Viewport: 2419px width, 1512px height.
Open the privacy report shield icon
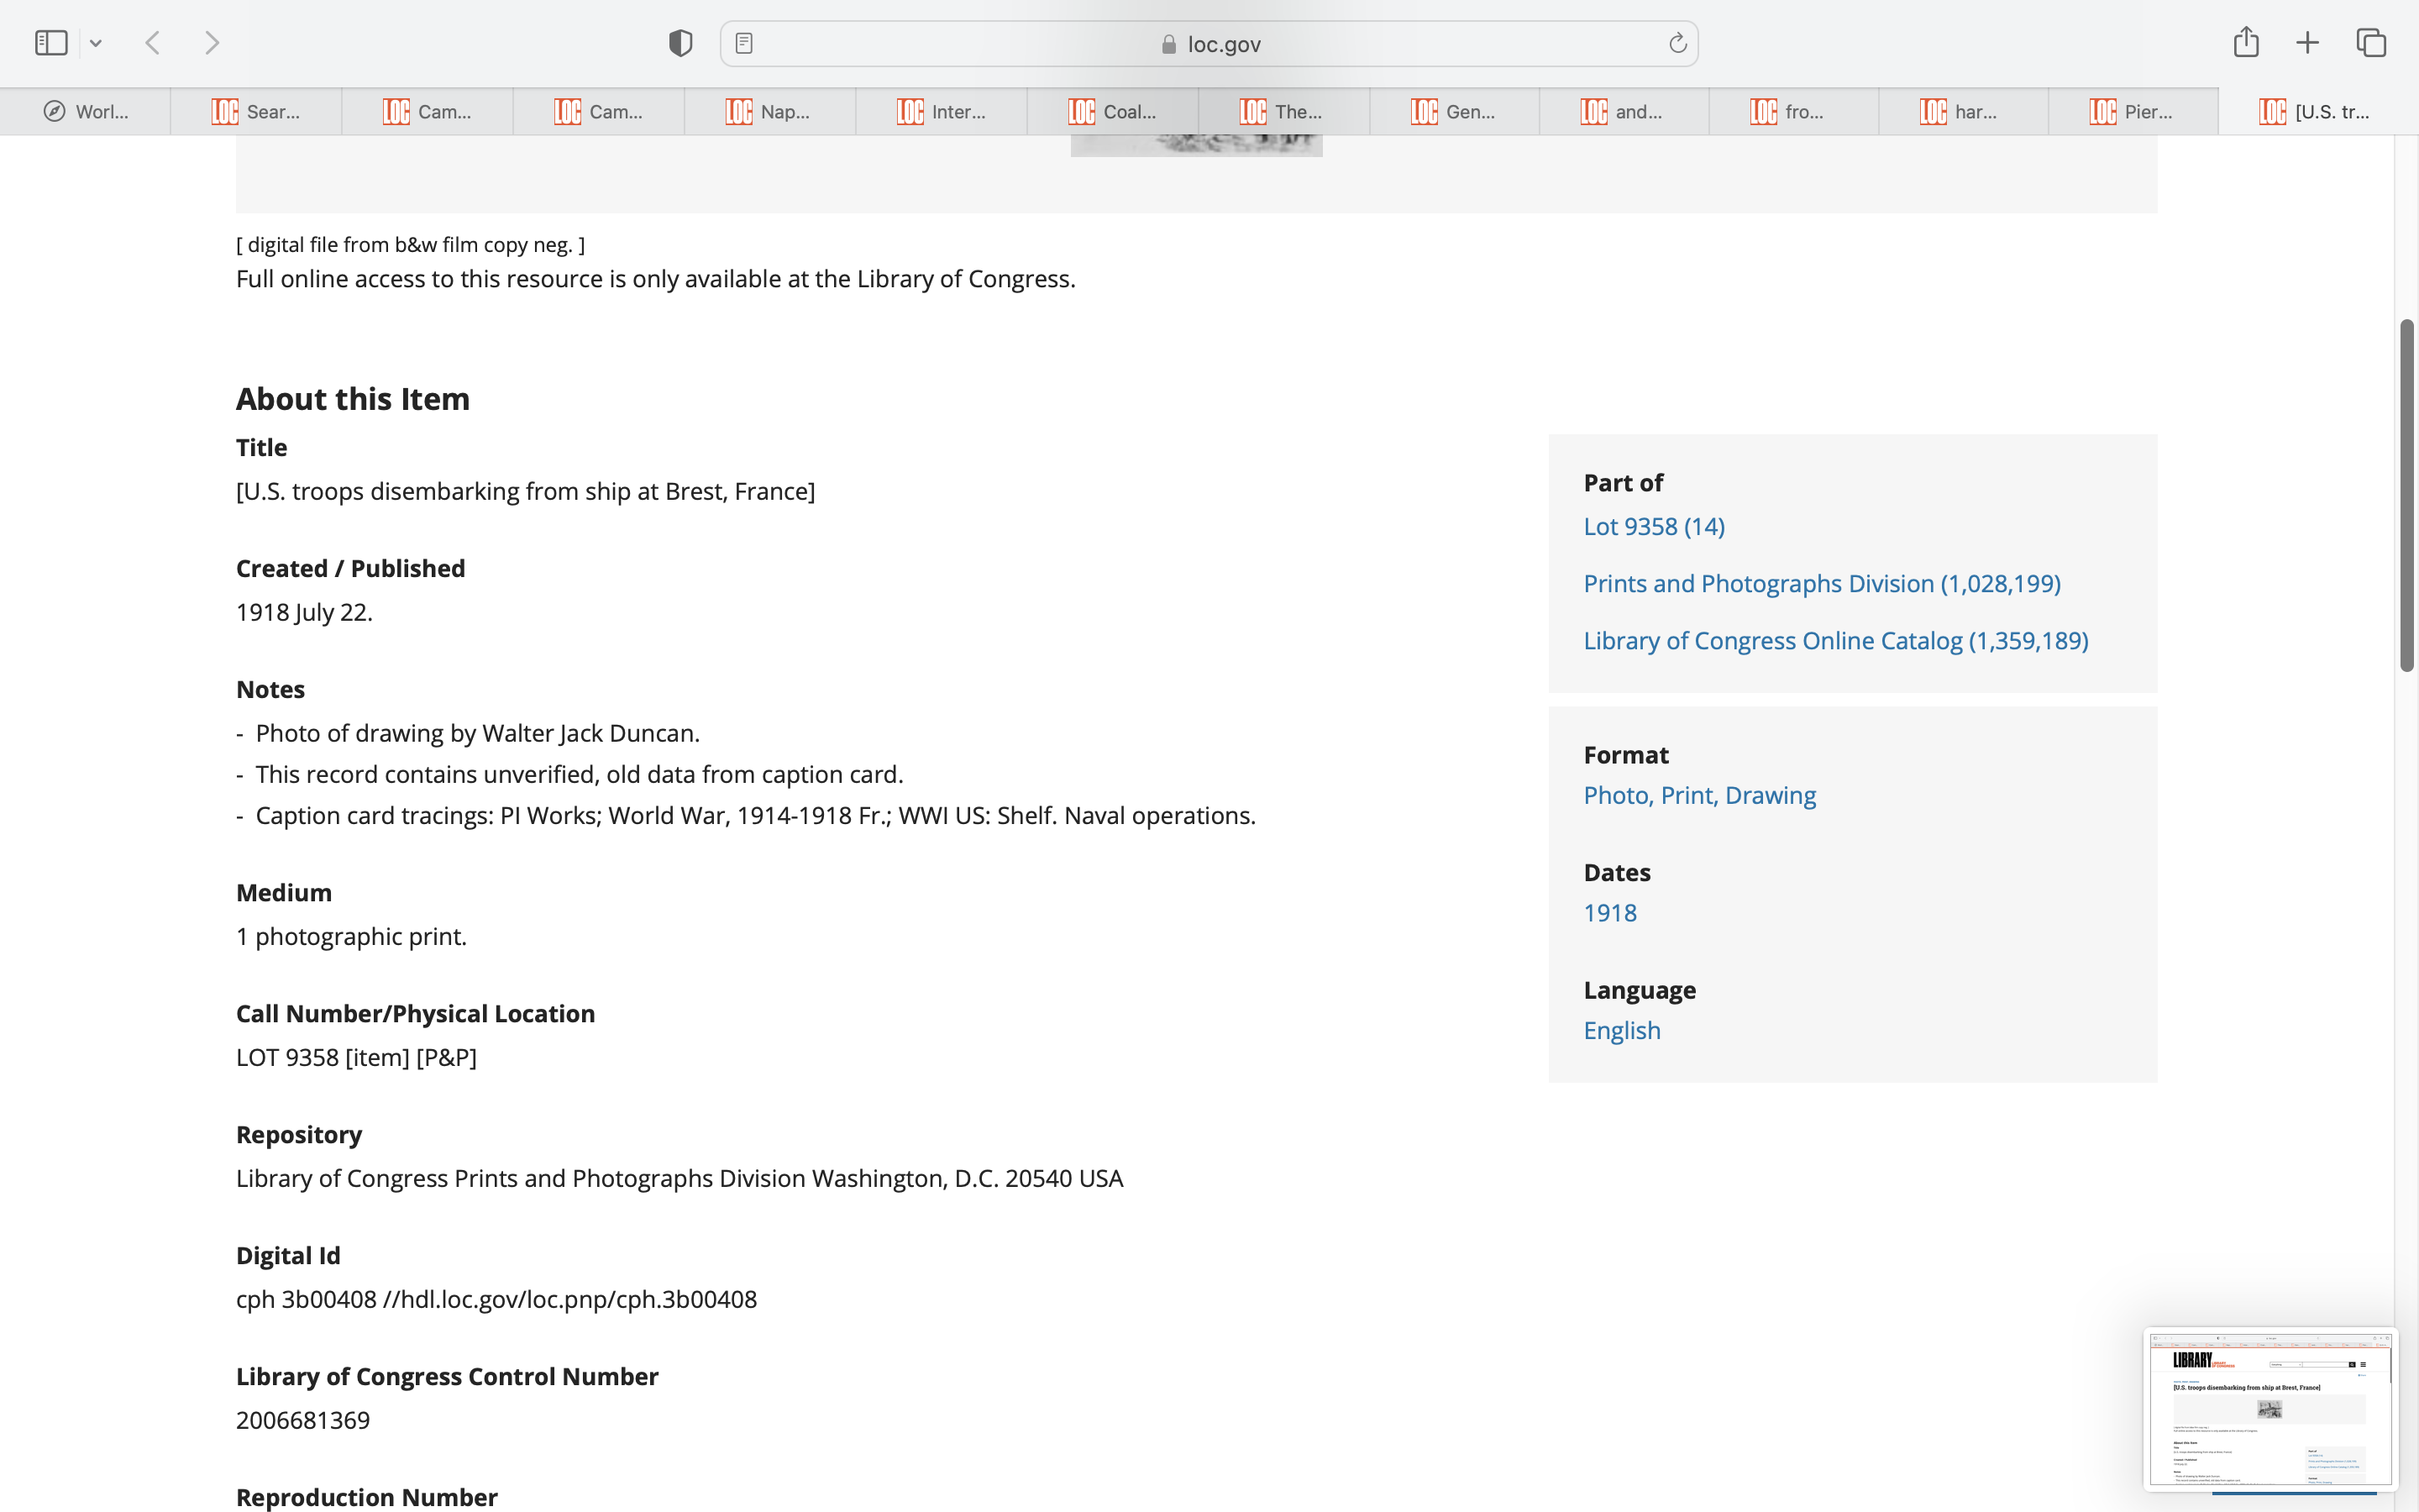click(x=680, y=43)
